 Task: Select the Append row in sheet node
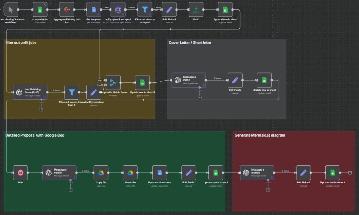coord(225,9)
